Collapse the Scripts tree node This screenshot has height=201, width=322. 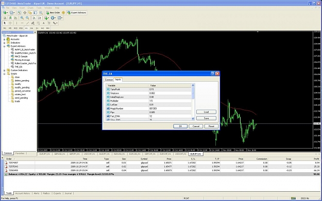click(x=4, y=74)
